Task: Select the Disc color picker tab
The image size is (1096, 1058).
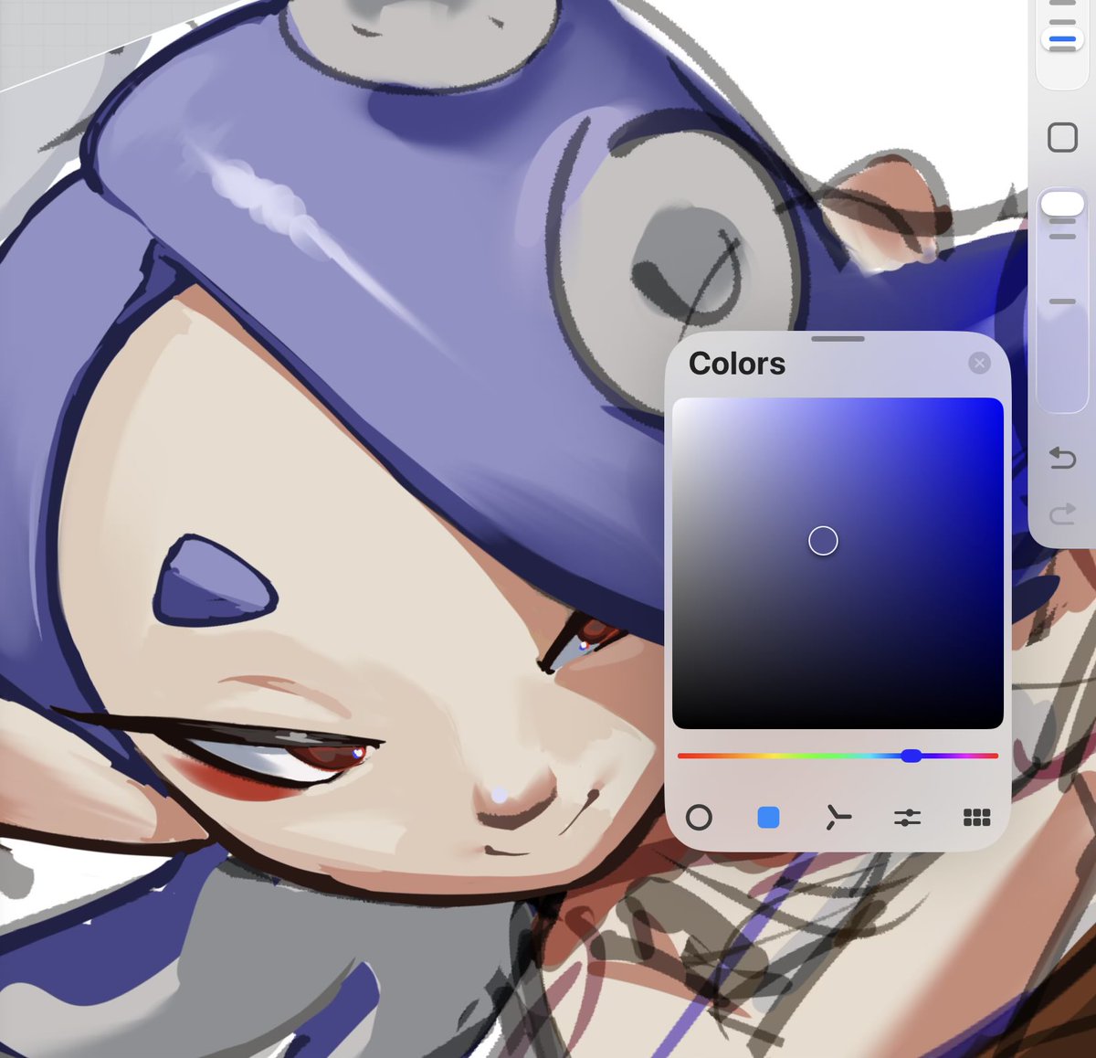Action: (699, 817)
